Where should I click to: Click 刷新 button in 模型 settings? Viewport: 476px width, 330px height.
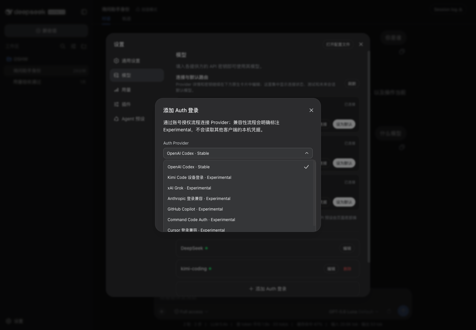pyautogui.click(x=352, y=84)
